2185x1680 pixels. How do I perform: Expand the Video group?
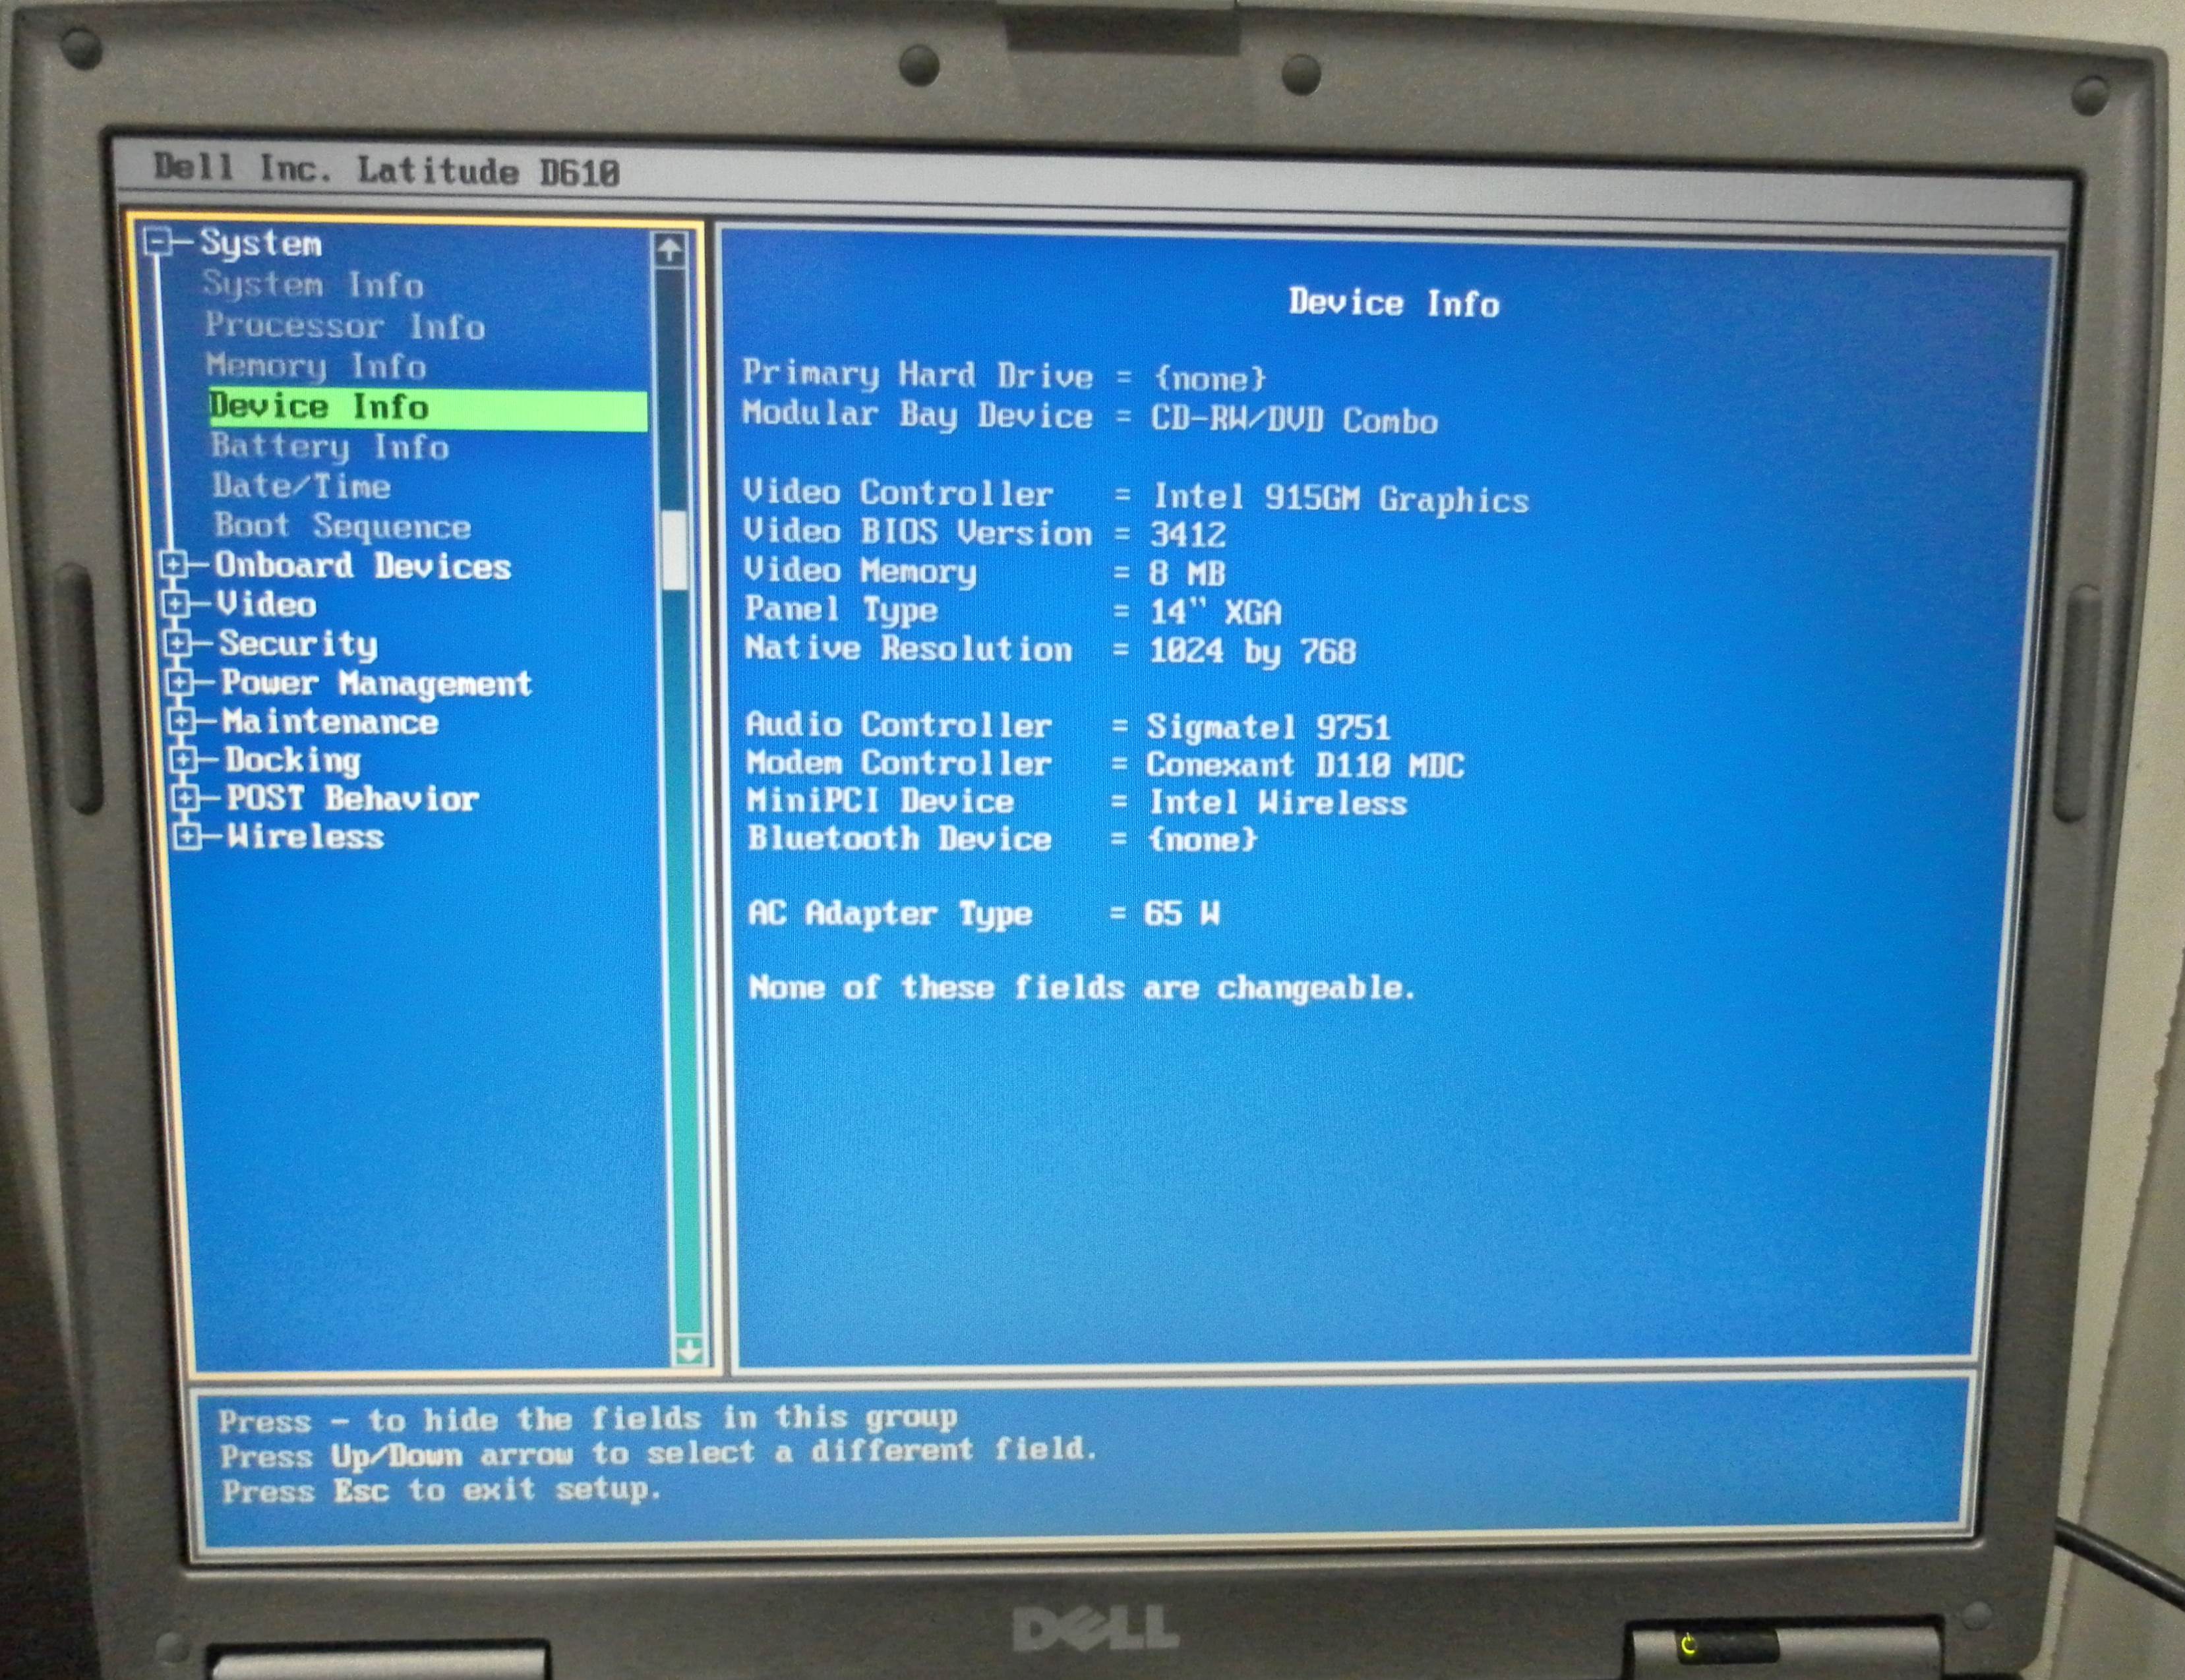click(x=175, y=604)
